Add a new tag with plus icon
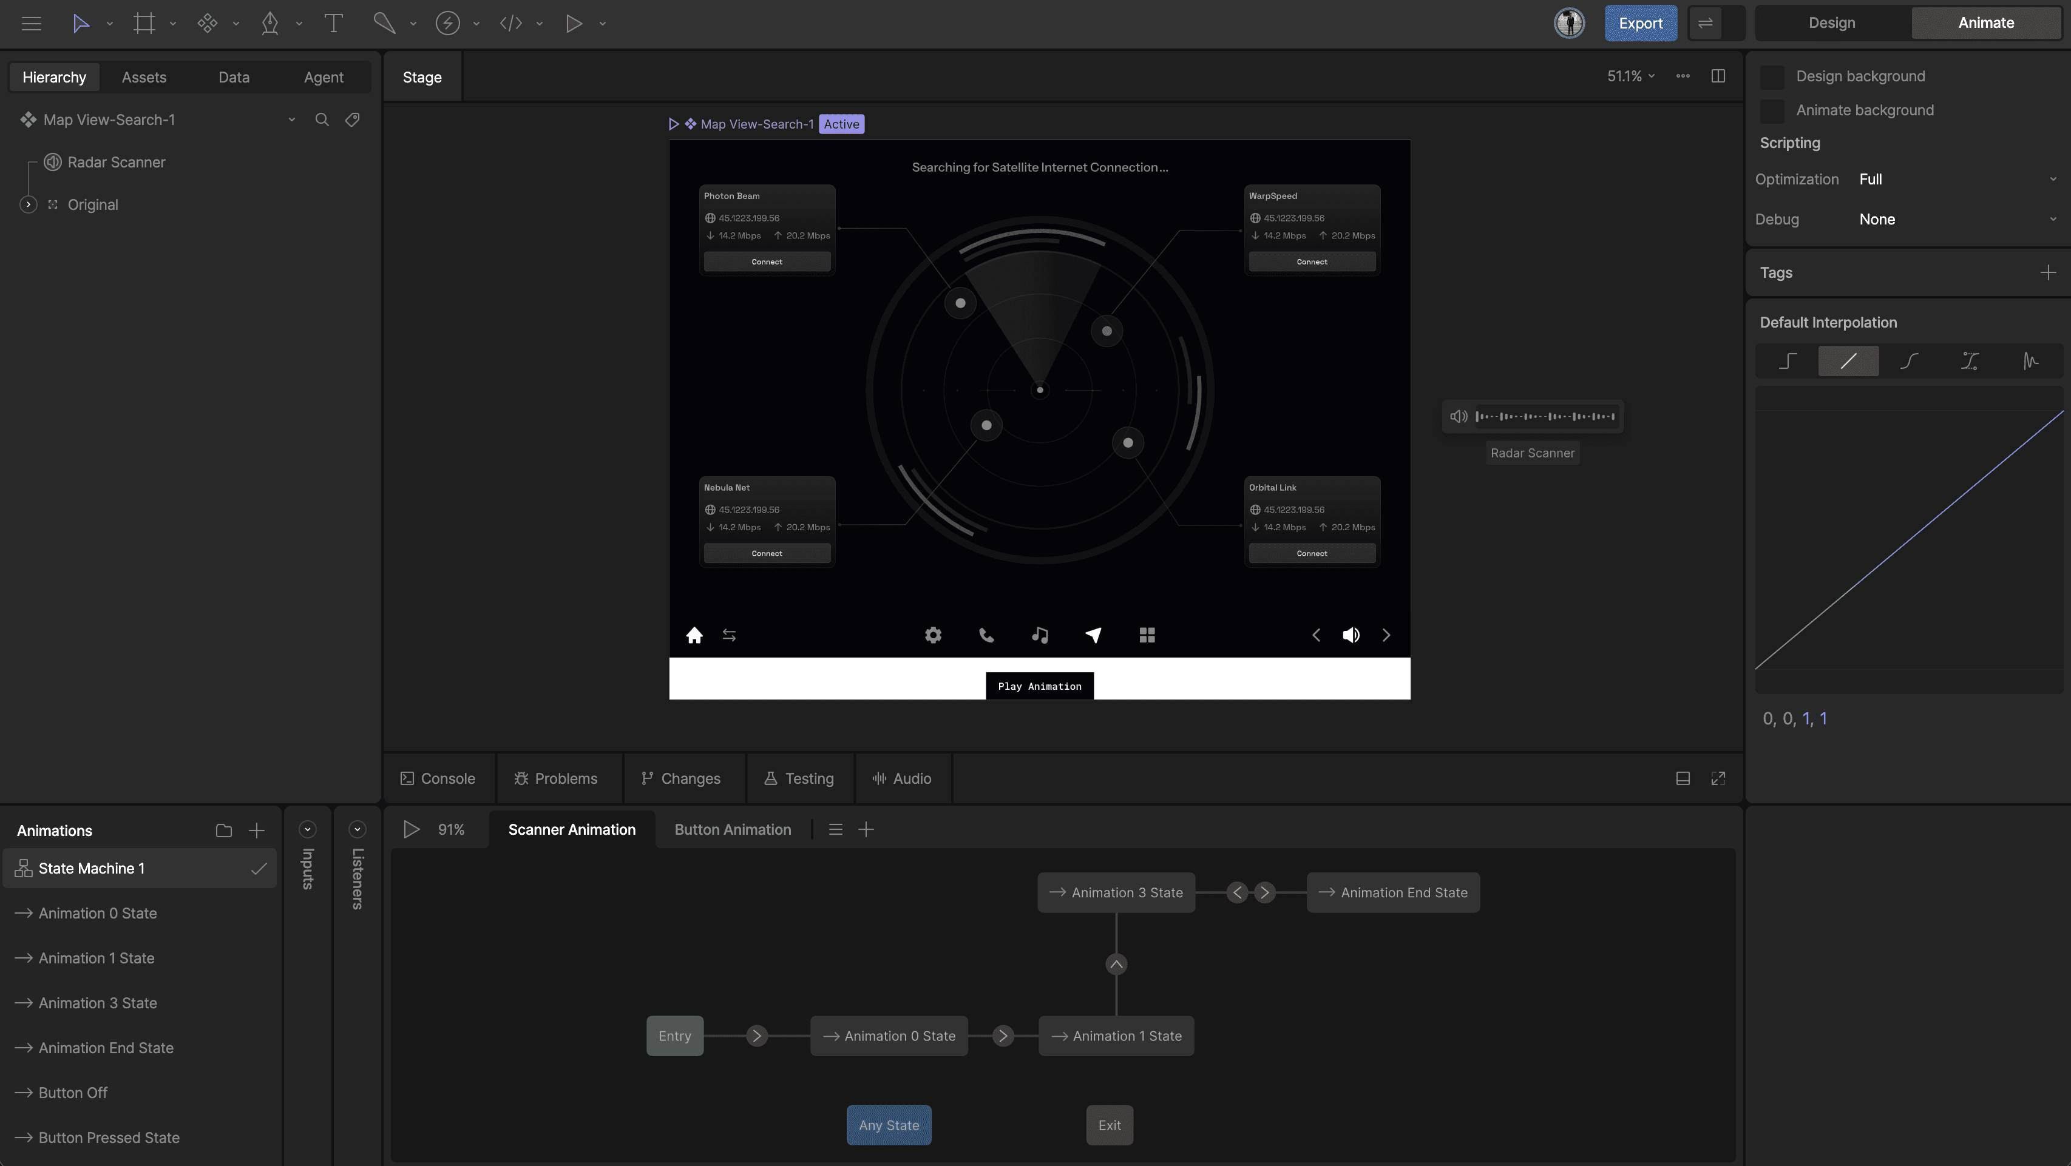Screen dimensions: 2071x1166 (x=2048, y=272)
